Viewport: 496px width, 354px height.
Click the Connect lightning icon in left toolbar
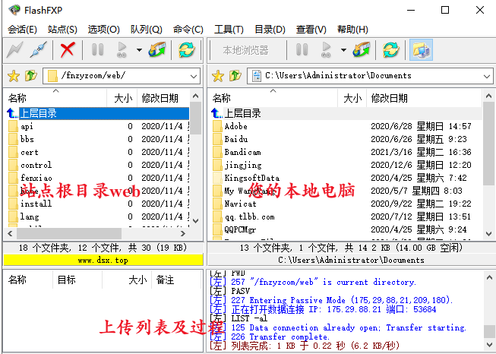[x=14, y=50]
